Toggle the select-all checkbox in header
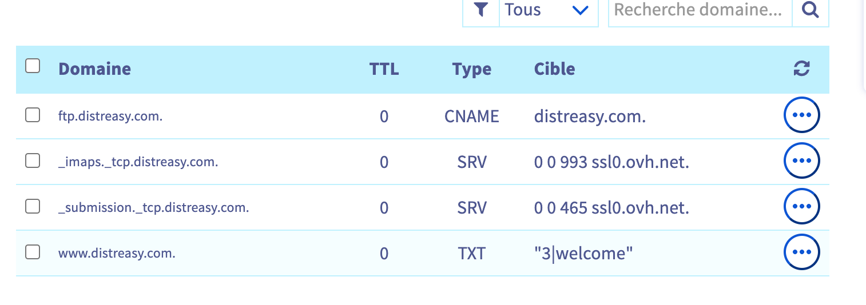This screenshot has height=305, width=866. (33, 66)
